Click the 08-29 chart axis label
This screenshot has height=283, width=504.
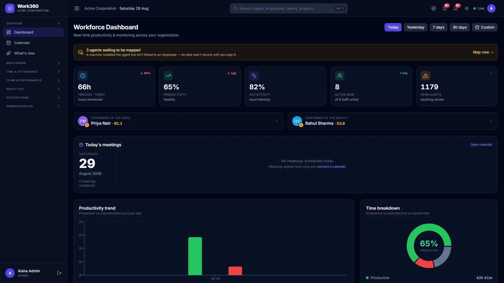[x=215, y=278]
